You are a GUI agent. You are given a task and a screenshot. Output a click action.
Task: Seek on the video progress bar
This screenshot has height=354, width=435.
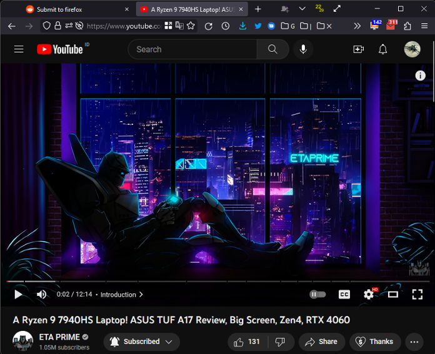[218, 282]
